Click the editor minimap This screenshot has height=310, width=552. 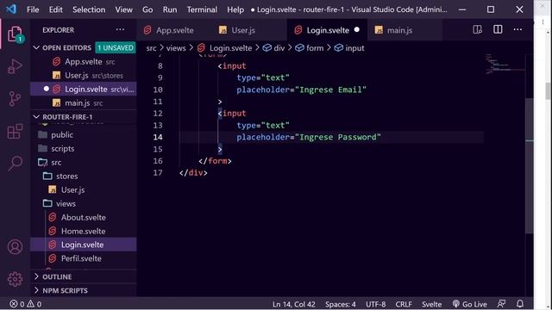tap(504, 64)
